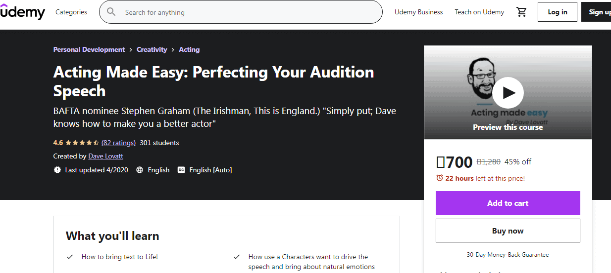The width and height of the screenshot is (611, 273).
Task: Click the 45% off discount text
Action: (x=518, y=161)
